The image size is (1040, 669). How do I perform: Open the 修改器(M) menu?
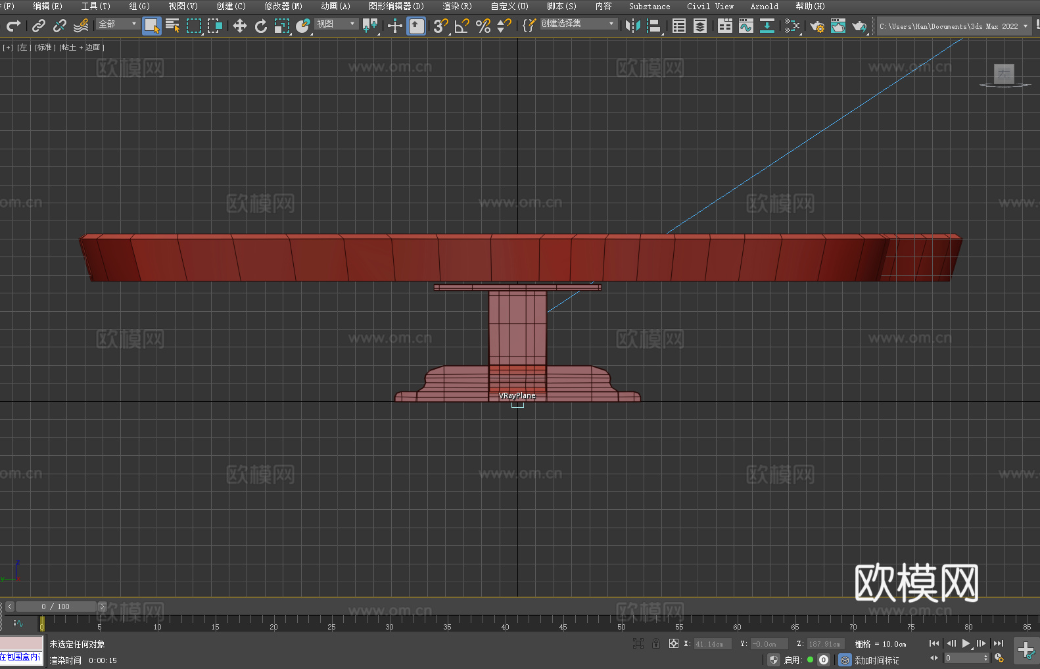pyautogui.click(x=283, y=6)
